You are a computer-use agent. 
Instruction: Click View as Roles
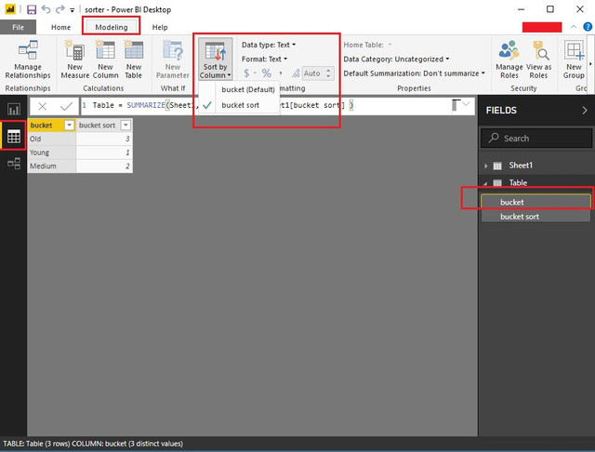coord(538,60)
